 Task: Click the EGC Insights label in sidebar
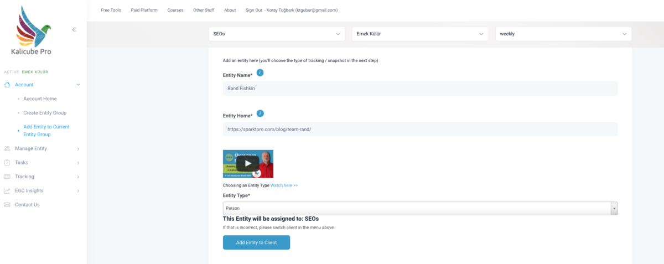29,191
